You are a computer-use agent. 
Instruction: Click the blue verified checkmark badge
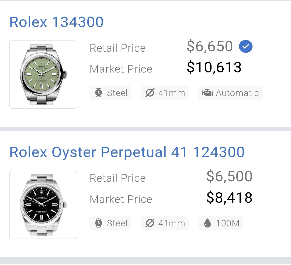245,46
